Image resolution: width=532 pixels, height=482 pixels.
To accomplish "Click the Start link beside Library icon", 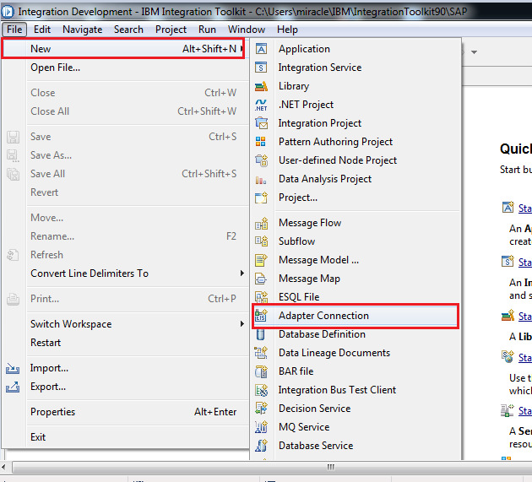I will [x=525, y=317].
